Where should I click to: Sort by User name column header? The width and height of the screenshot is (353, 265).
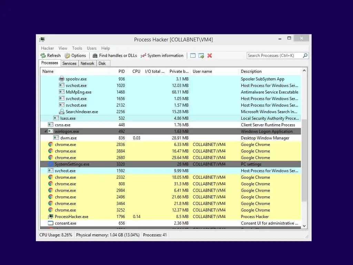coord(214,71)
